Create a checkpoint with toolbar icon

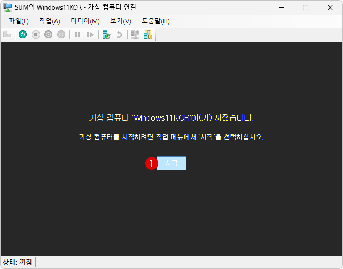pyautogui.click(x=106, y=35)
